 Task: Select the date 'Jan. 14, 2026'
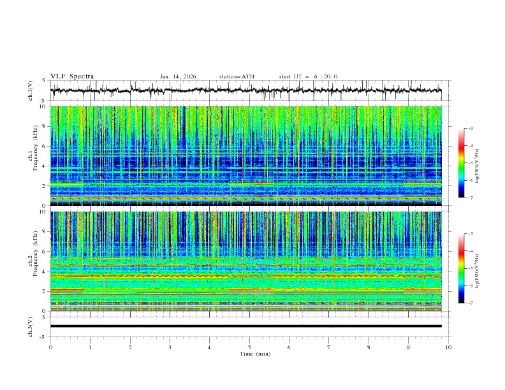178,76
